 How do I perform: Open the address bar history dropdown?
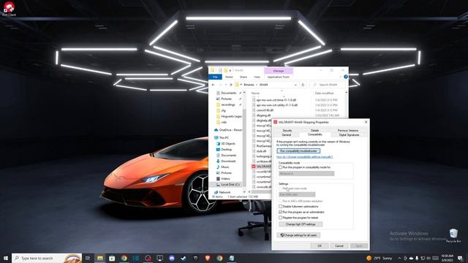[x=295, y=85]
